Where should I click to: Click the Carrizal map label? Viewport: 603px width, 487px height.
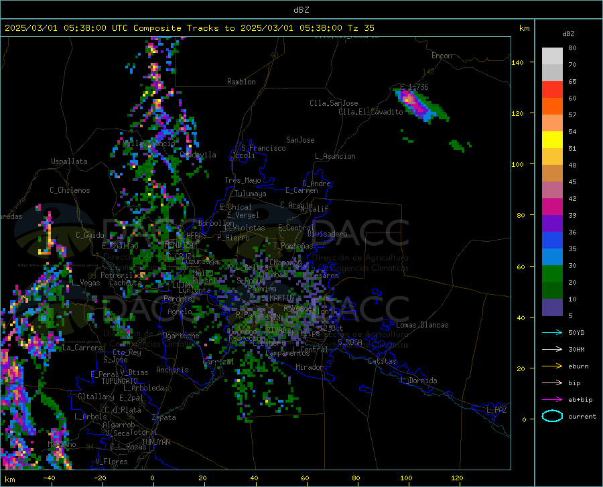click(218, 362)
